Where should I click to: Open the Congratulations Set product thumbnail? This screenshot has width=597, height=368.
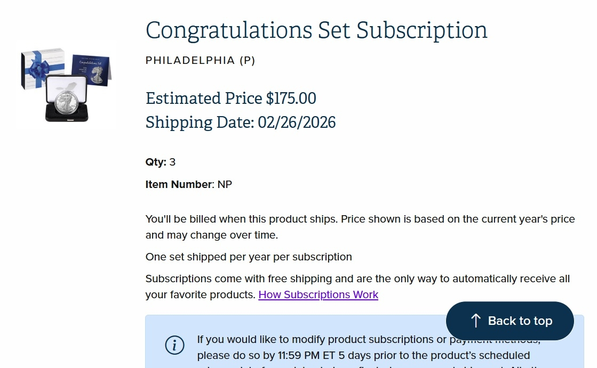pos(66,85)
